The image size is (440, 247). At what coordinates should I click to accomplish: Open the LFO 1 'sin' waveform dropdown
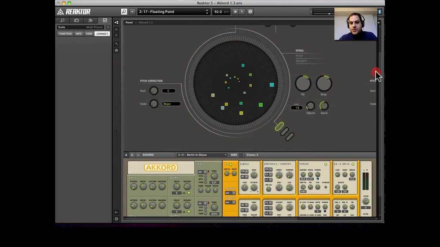[202, 172]
